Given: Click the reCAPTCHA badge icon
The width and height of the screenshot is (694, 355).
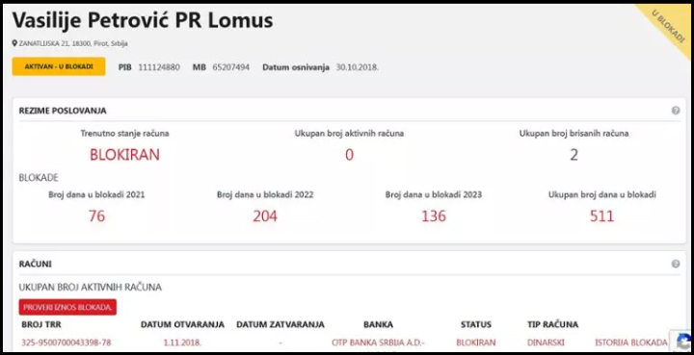Looking at the screenshot, I should [x=682, y=341].
